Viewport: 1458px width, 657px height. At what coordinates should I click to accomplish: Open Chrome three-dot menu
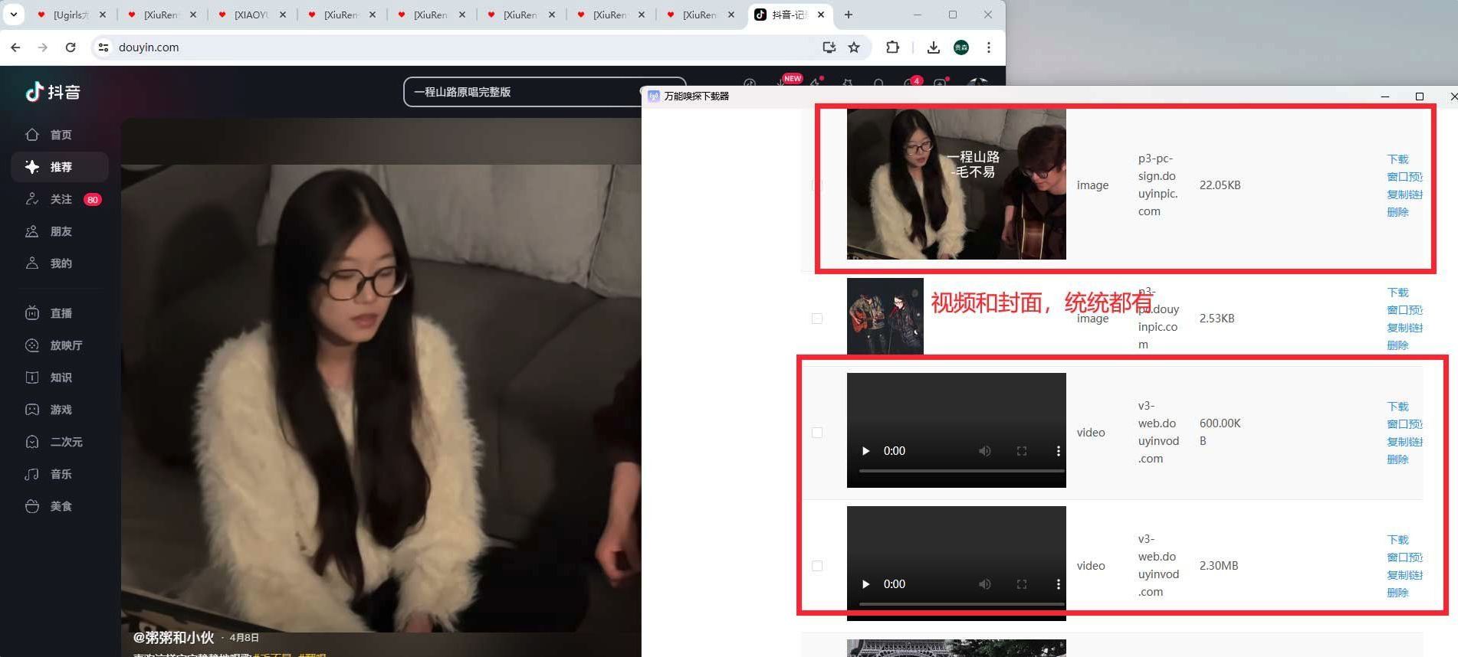[x=989, y=47]
